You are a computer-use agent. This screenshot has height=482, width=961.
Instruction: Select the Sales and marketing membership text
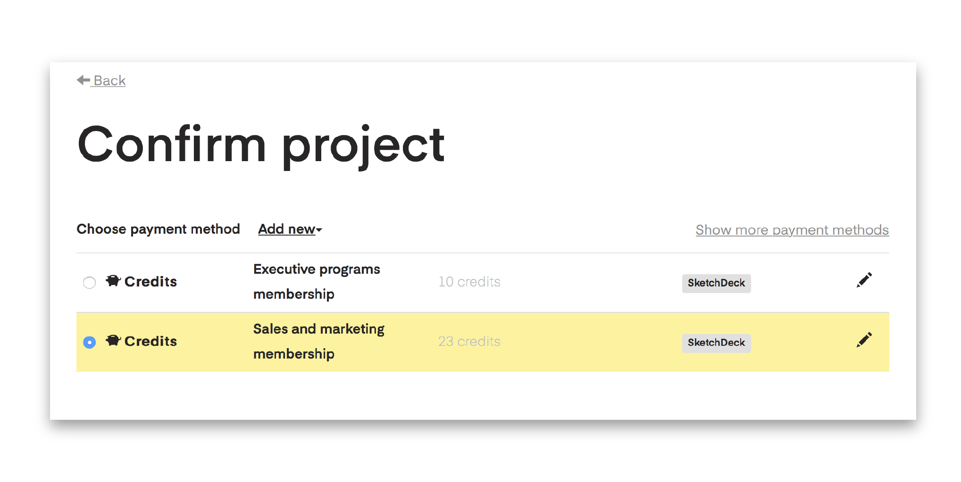319,341
